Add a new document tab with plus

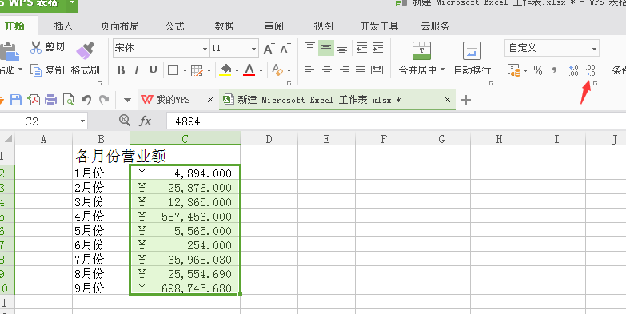(466, 100)
